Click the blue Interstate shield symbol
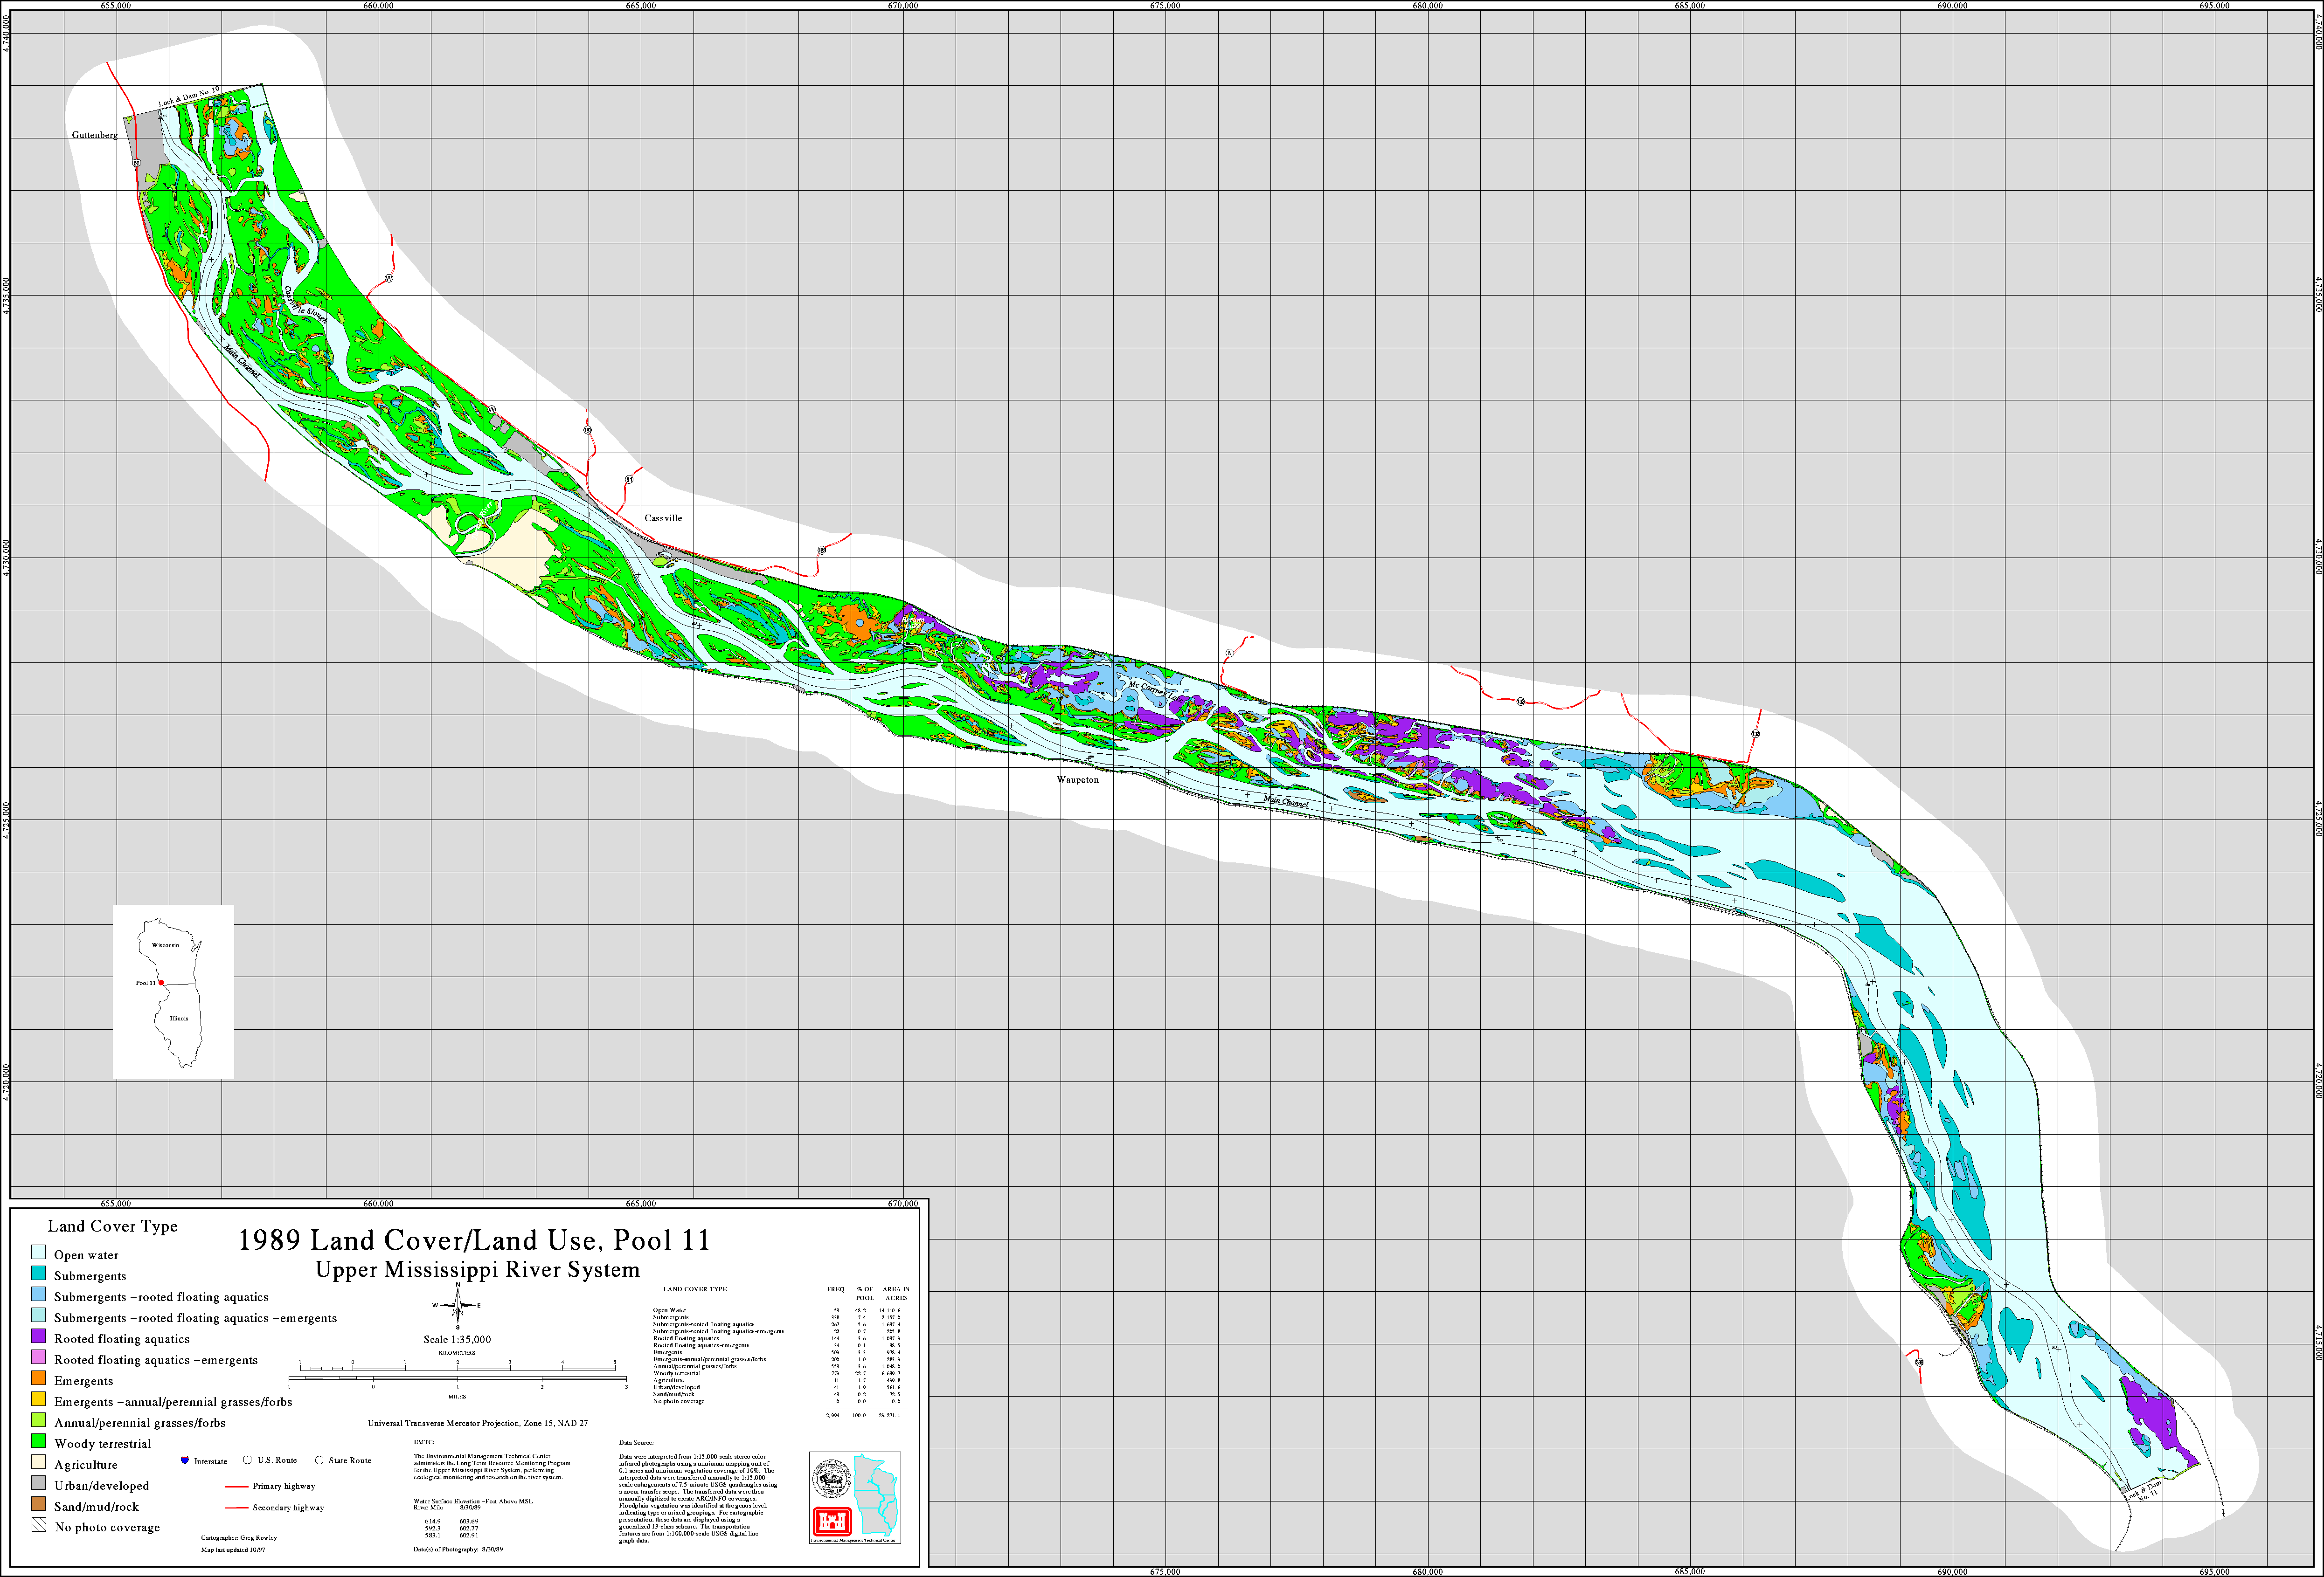Image resolution: width=2324 pixels, height=1577 pixels. tap(185, 1461)
